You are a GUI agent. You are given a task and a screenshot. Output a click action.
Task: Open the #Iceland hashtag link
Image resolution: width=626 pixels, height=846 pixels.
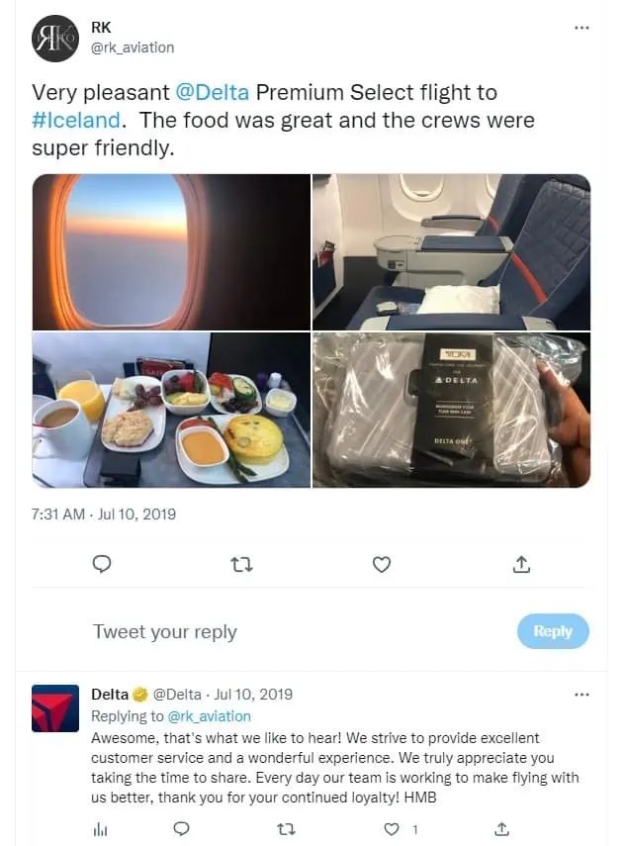tap(76, 121)
